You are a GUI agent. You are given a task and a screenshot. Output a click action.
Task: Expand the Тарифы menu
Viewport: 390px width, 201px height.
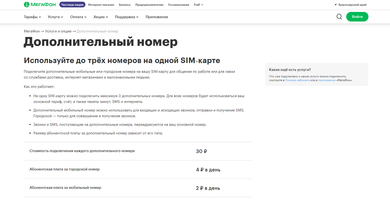[x=32, y=17]
